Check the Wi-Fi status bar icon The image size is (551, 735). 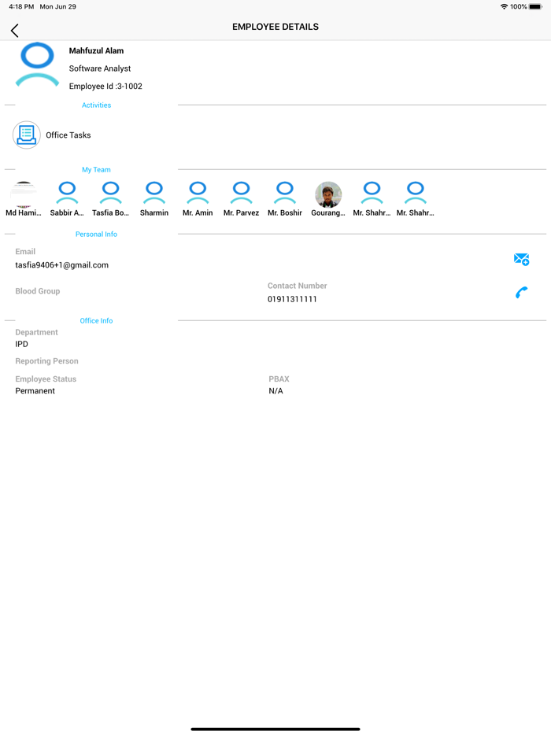tap(504, 7)
